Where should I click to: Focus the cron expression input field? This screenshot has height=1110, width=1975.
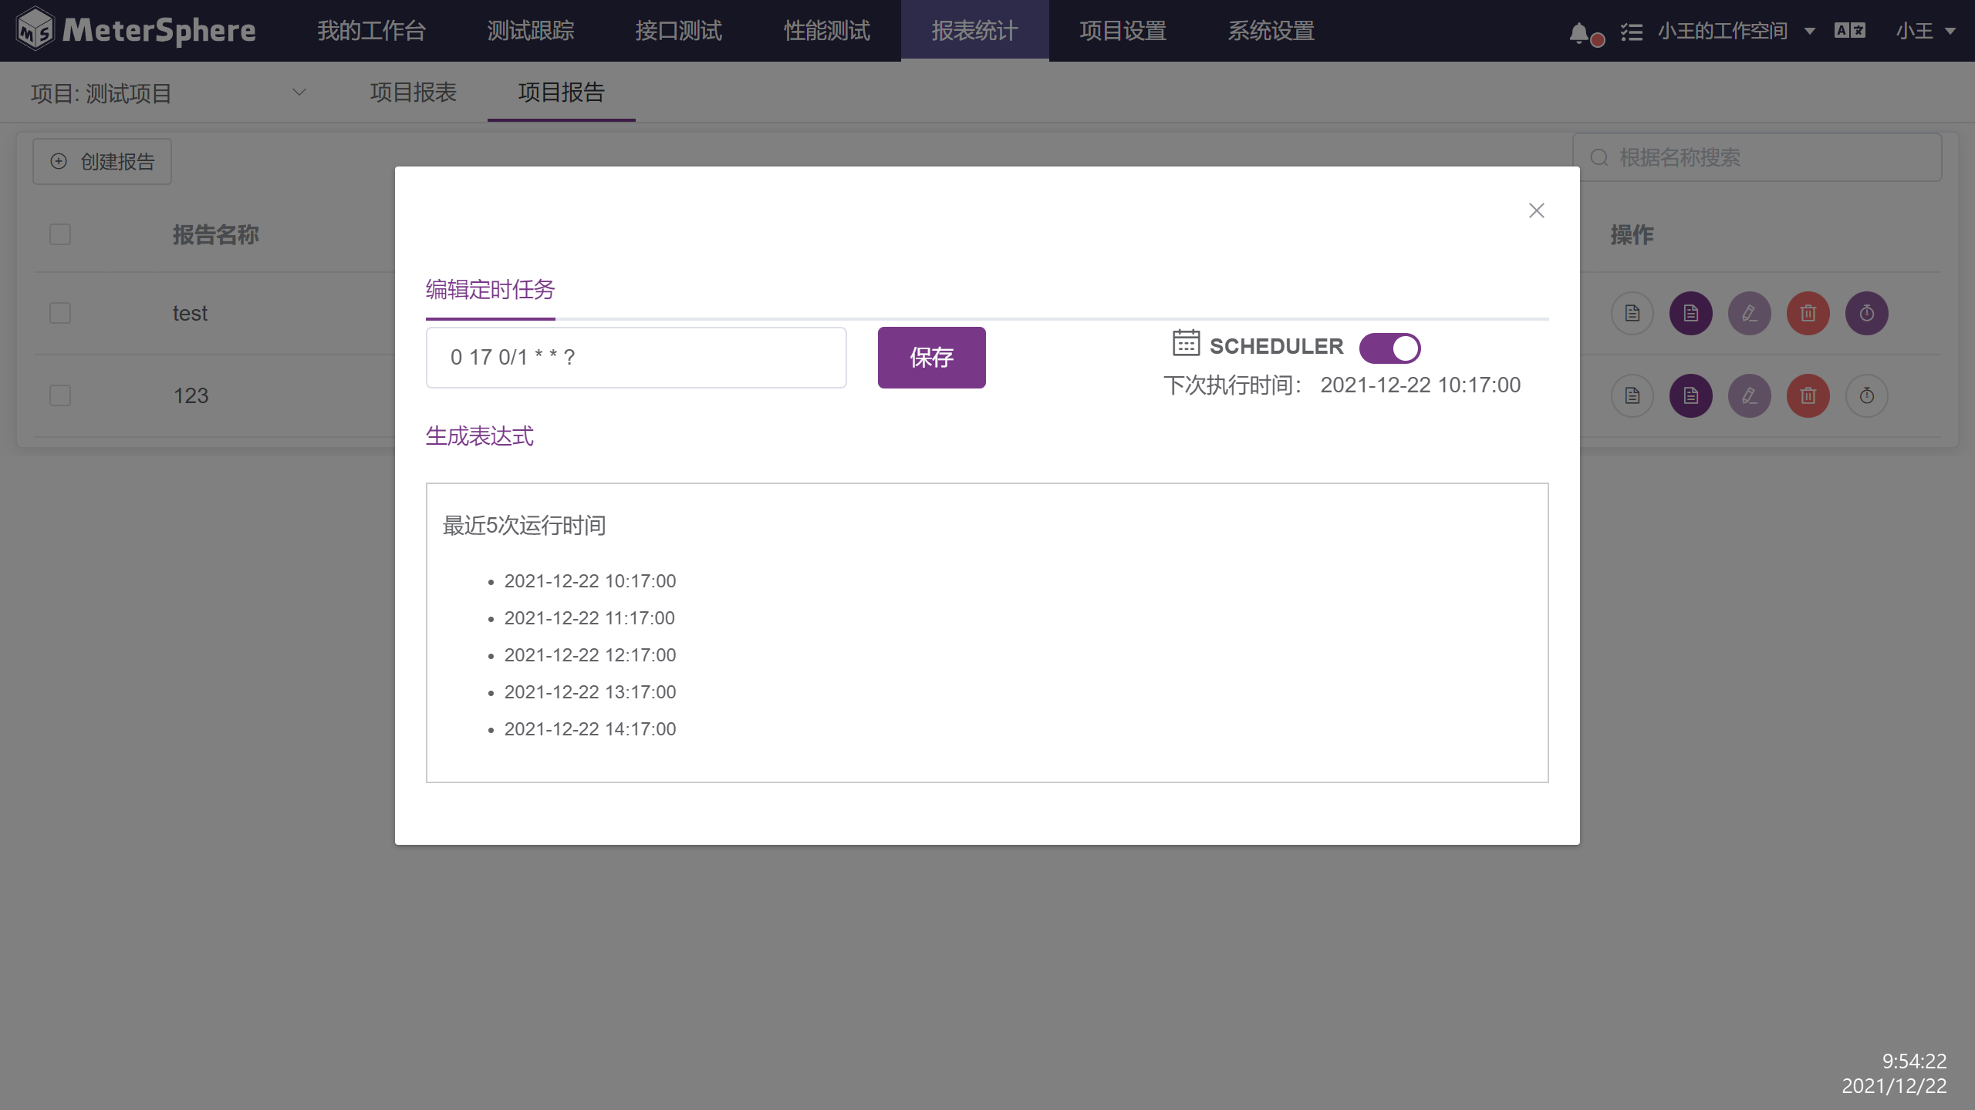tap(636, 358)
